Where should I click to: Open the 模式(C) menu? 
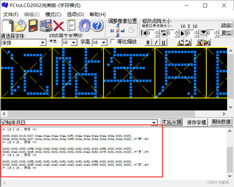[x=53, y=14]
